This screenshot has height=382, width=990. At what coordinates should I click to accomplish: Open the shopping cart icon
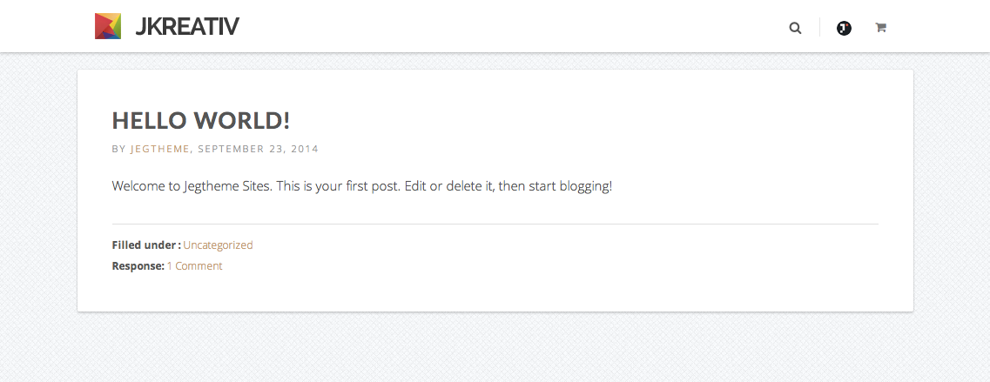point(880,28)
